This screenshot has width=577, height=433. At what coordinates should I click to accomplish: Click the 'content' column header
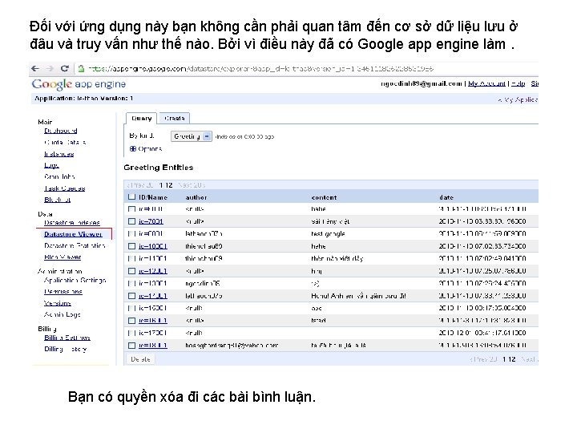pyautogui.click(x=324, y=197)
